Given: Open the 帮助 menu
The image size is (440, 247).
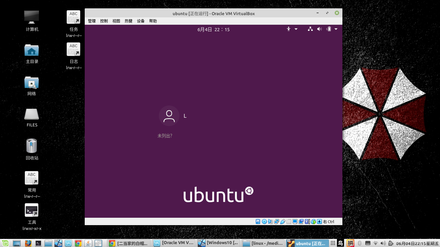Looking at the screenshot, I should [x=153, y=21].
